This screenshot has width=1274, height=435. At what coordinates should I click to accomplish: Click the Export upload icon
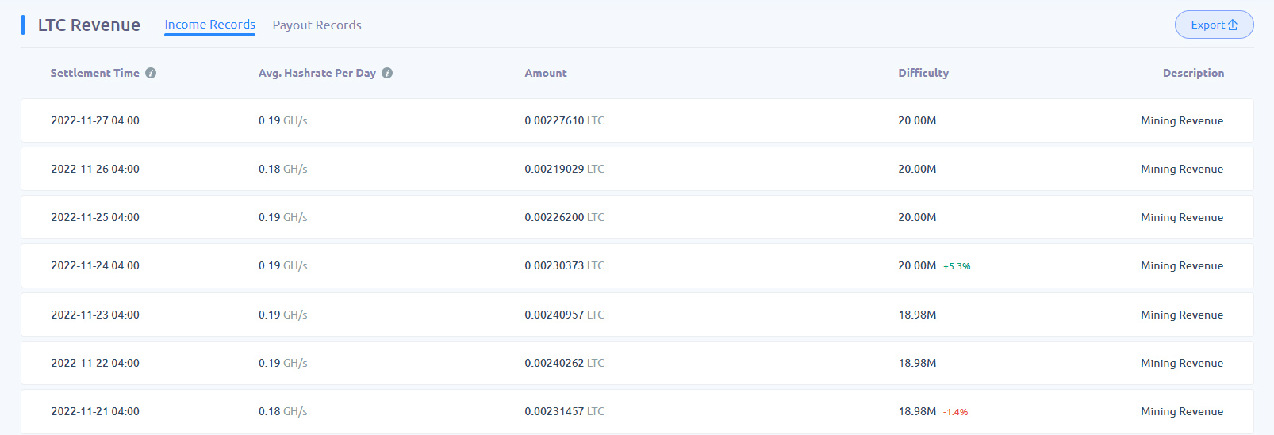tap(1233, 25)
